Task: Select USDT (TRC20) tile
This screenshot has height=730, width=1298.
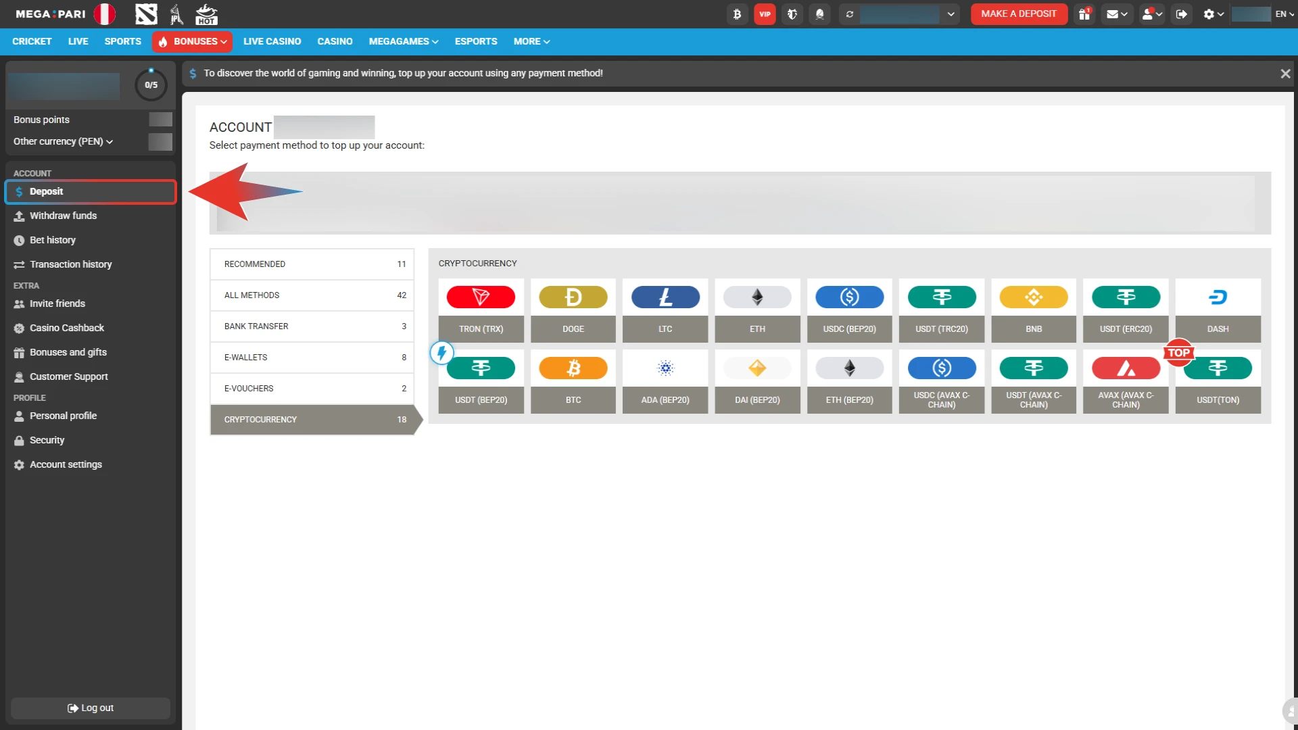Action: point(942,311)
